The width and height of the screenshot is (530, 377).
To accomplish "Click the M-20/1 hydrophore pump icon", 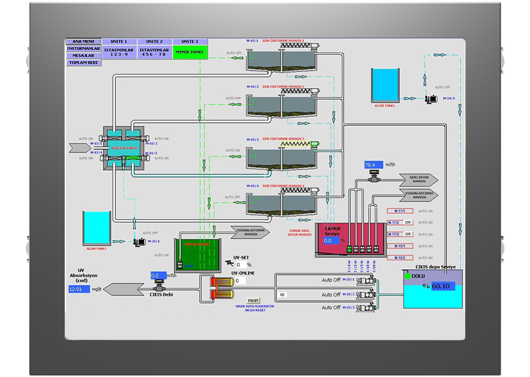I will 366,280.
